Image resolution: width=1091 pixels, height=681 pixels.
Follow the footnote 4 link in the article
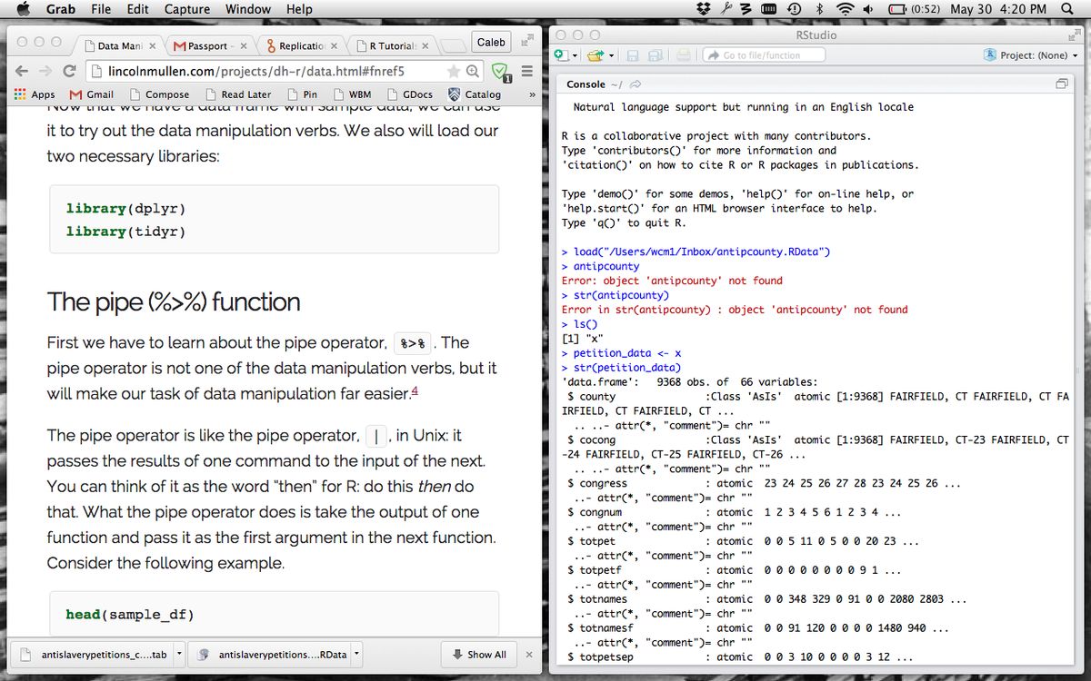[415, 391]
